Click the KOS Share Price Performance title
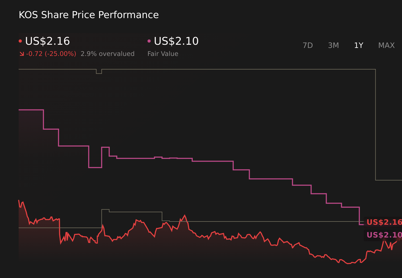 pos(88,15)
